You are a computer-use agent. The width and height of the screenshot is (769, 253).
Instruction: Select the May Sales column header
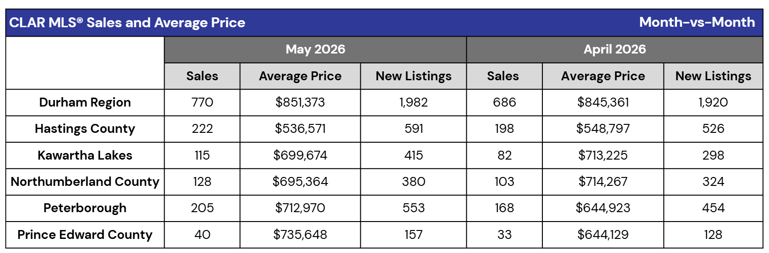click(202, 76)
